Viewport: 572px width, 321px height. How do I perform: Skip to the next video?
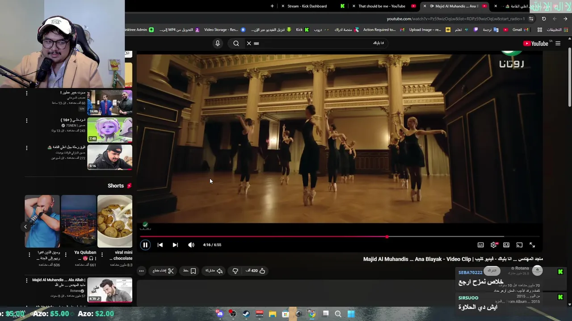tap(175, 245)
